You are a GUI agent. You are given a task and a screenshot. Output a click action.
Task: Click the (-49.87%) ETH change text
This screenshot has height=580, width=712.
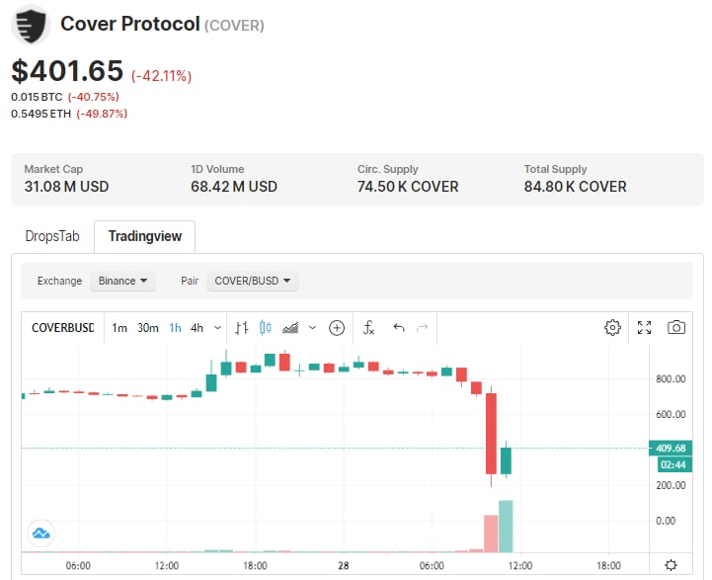102,114
